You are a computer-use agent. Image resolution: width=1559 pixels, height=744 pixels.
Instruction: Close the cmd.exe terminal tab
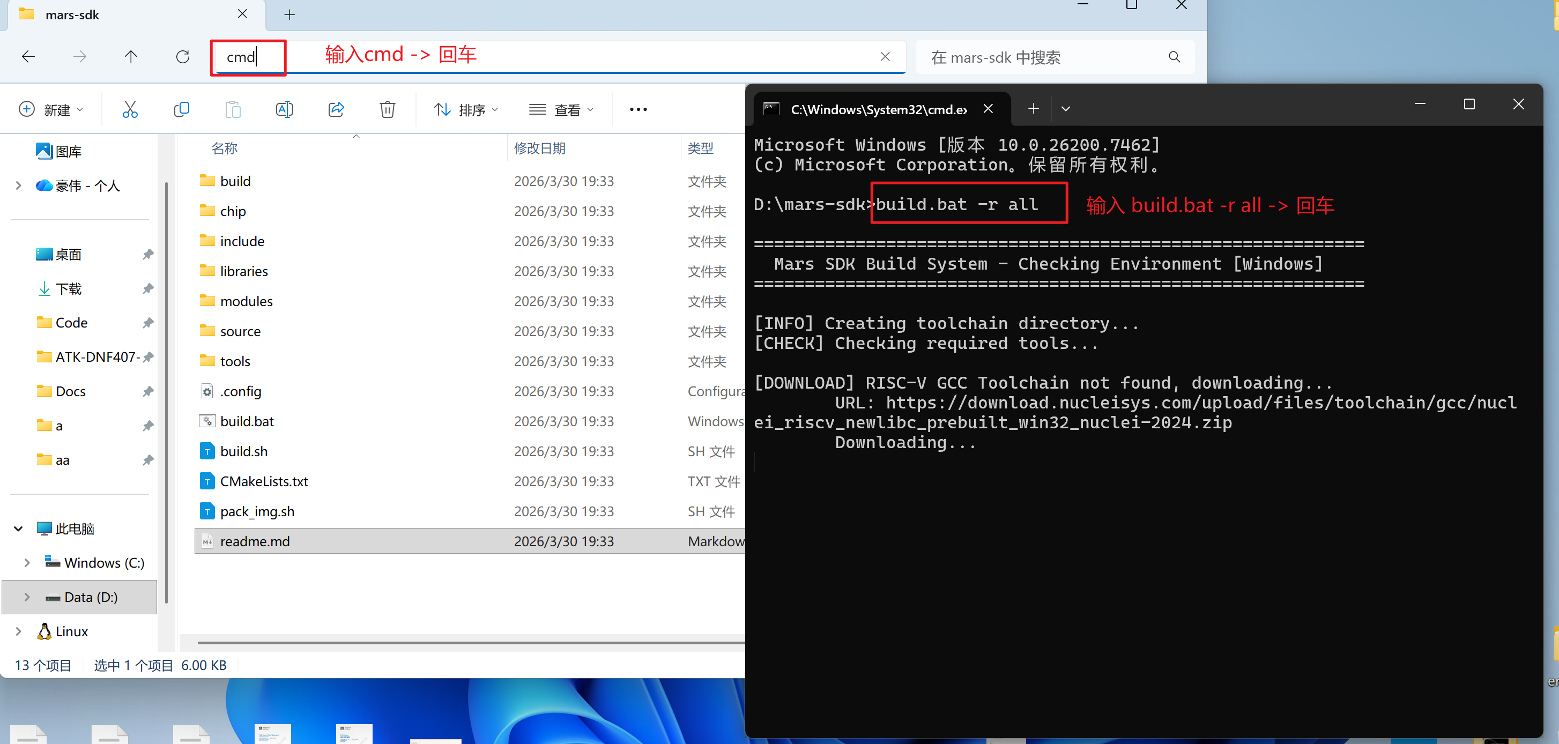[x=988, y=108]
